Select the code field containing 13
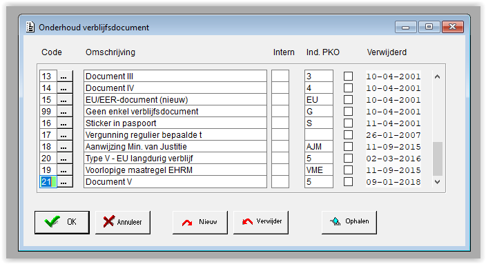This screenshot has width=486, height=264. [48, 76]
